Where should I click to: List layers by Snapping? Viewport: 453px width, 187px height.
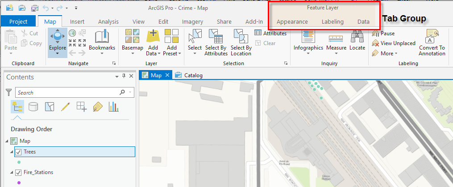tap(82, 107)
